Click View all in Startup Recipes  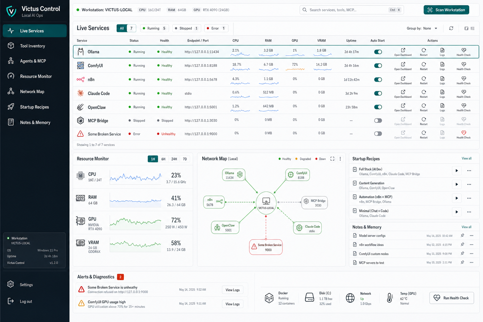click(x=466, y=158)
